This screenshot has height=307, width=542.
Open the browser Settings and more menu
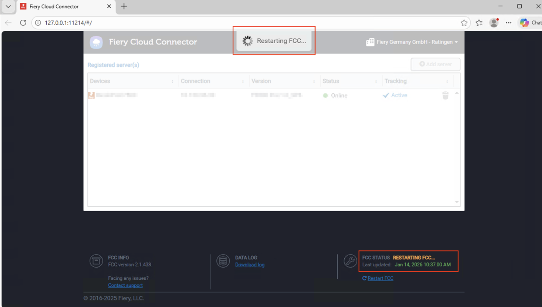click(509, 23)
